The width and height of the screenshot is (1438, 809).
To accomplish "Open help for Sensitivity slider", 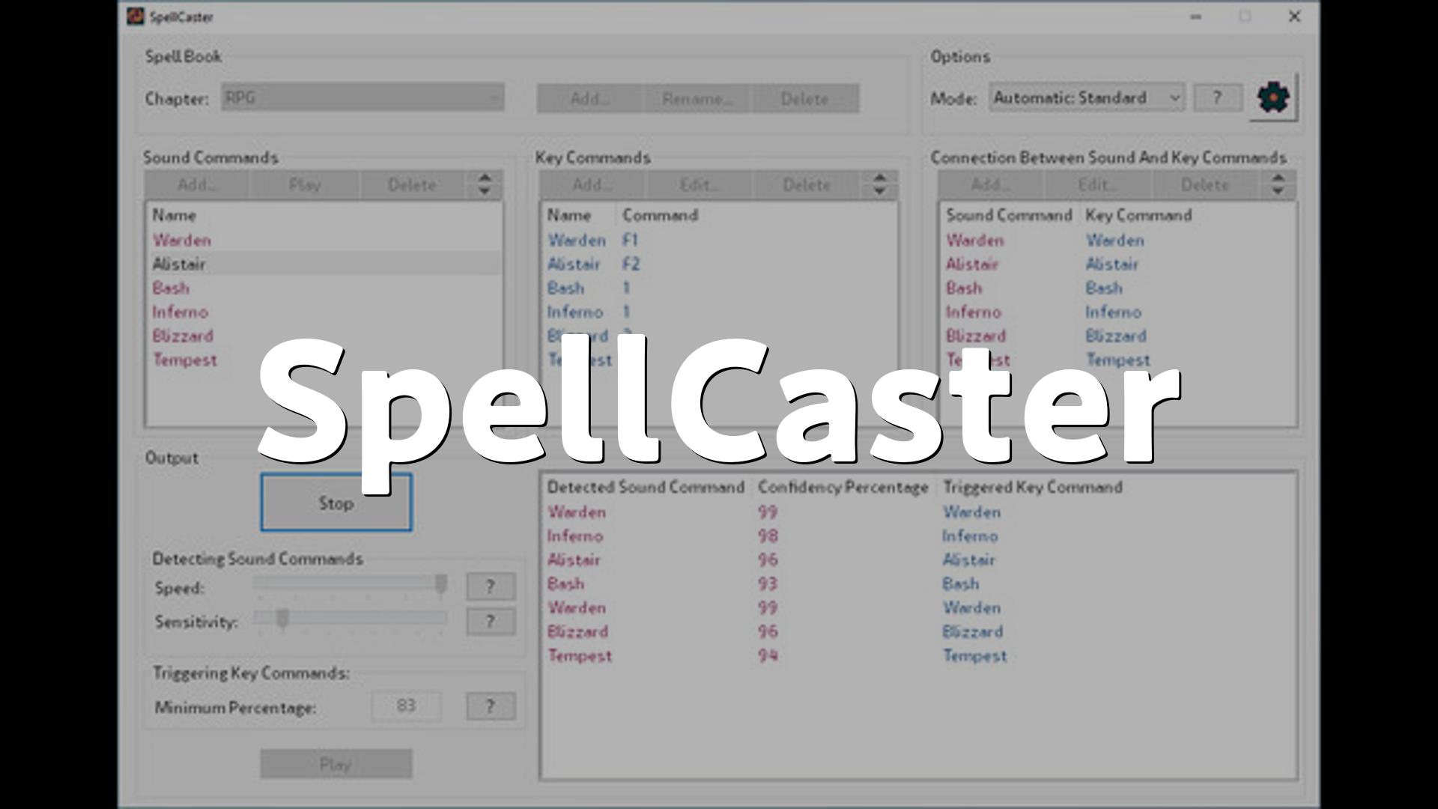I will [491, 621].
